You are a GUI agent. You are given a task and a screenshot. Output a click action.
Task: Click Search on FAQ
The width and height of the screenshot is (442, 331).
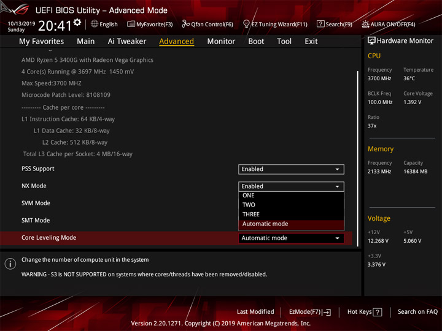tap(418, 312)
